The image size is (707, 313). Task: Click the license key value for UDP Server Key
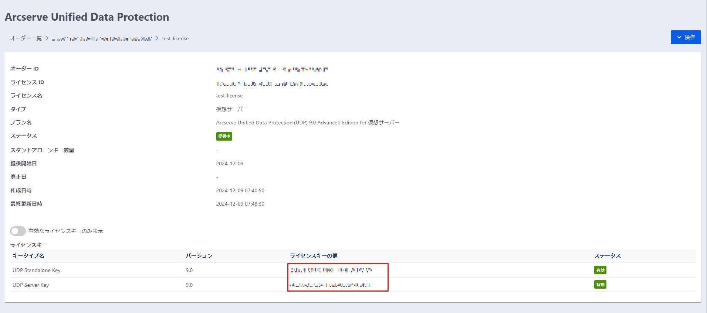pos(330,285)
